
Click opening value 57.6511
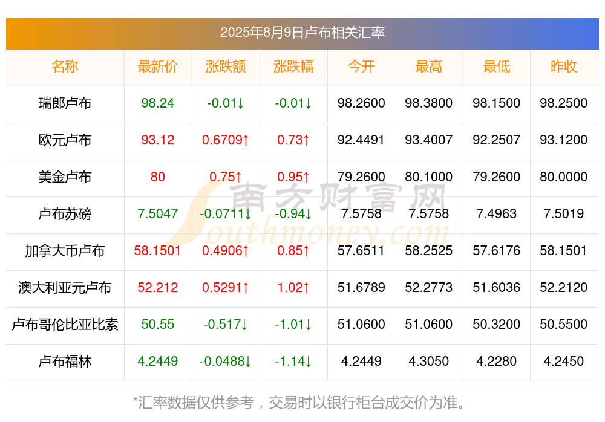point(361,250)
